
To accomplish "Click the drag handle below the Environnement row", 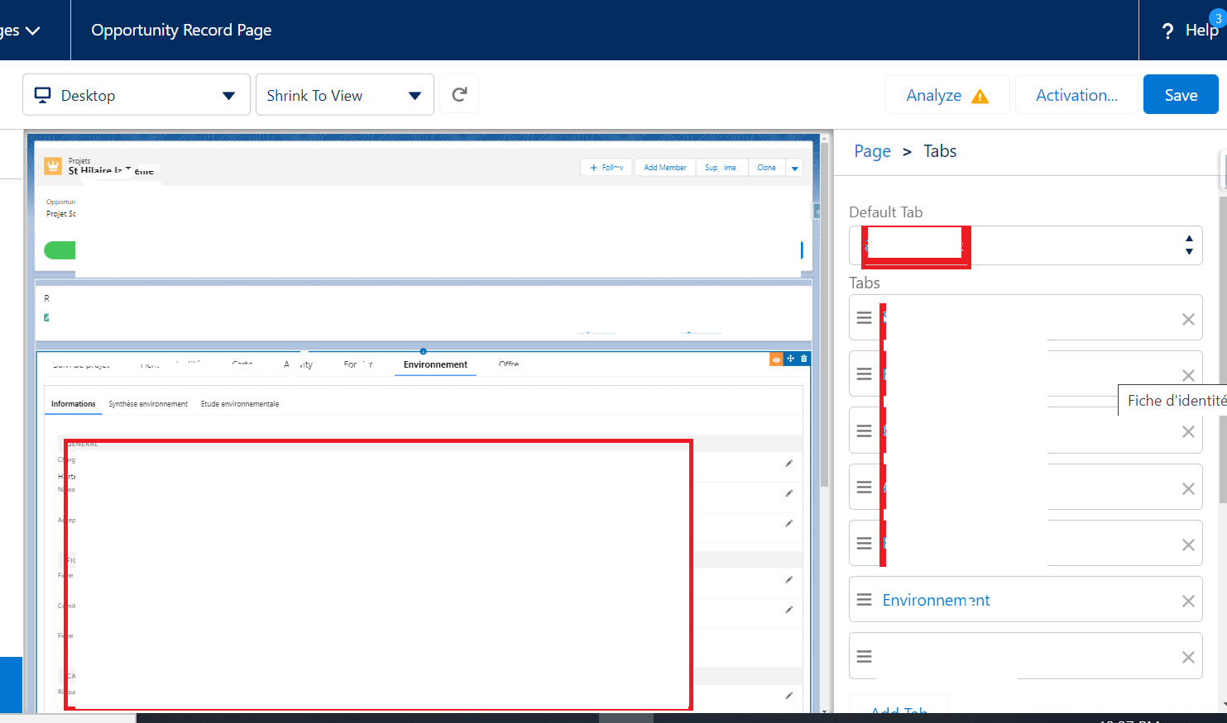I will (x=864, y=656).
